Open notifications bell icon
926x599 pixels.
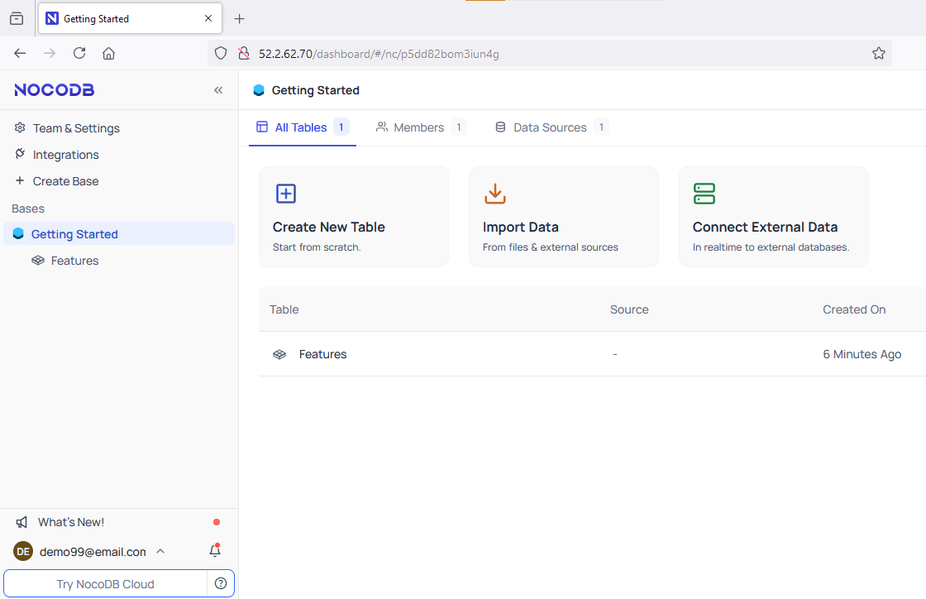(215, 550)
